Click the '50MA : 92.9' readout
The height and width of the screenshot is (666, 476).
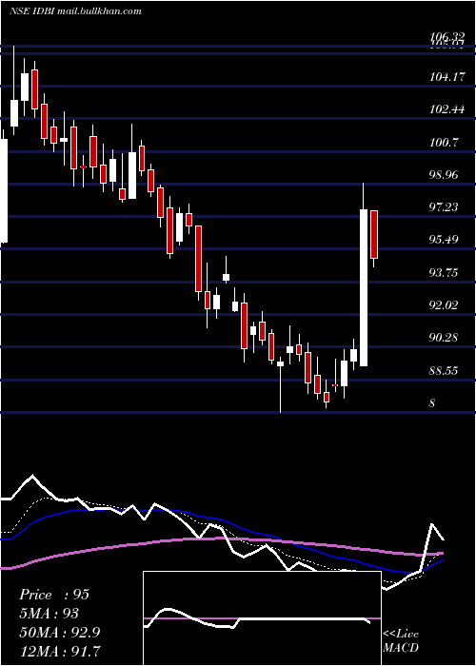tap(59, 633)
